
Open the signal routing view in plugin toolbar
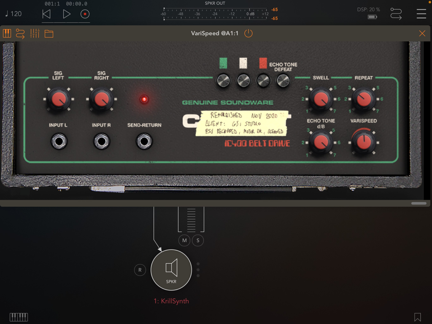[20, 33]
